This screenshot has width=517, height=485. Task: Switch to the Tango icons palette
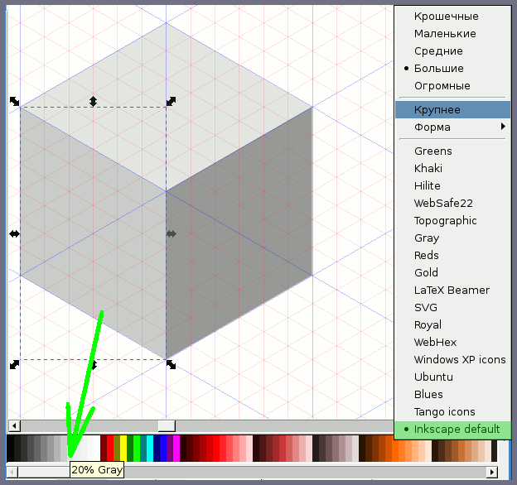444,412
